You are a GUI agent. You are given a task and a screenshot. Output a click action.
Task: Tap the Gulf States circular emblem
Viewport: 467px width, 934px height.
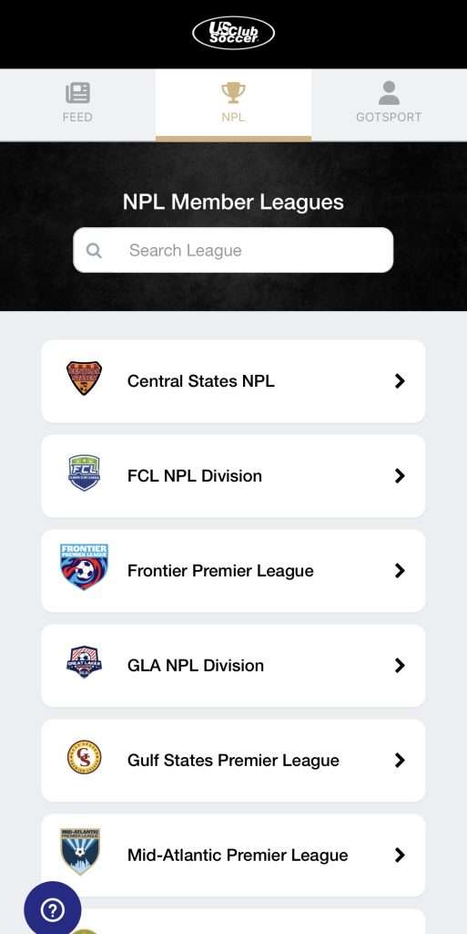(84, 757)
